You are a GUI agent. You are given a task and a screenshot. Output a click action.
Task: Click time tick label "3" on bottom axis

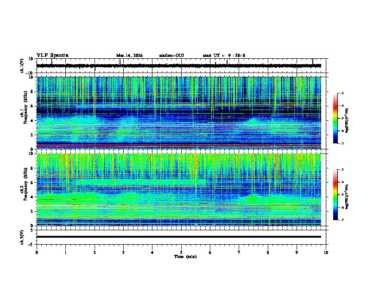[x=123, y=252]
